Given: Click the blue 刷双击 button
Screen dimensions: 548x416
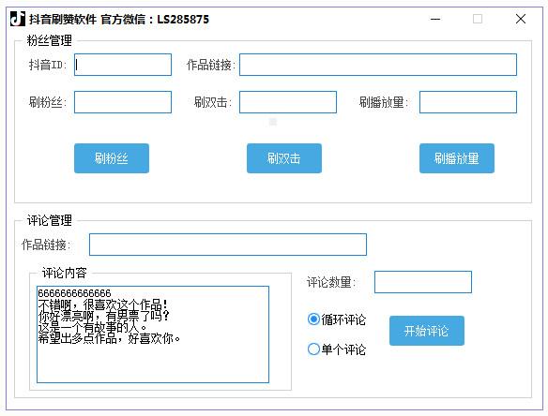Looking at the screenshot, I should 284,158.
